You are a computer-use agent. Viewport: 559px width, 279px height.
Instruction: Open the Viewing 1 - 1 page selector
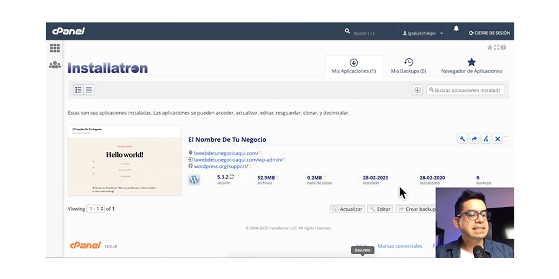[96, 209]
